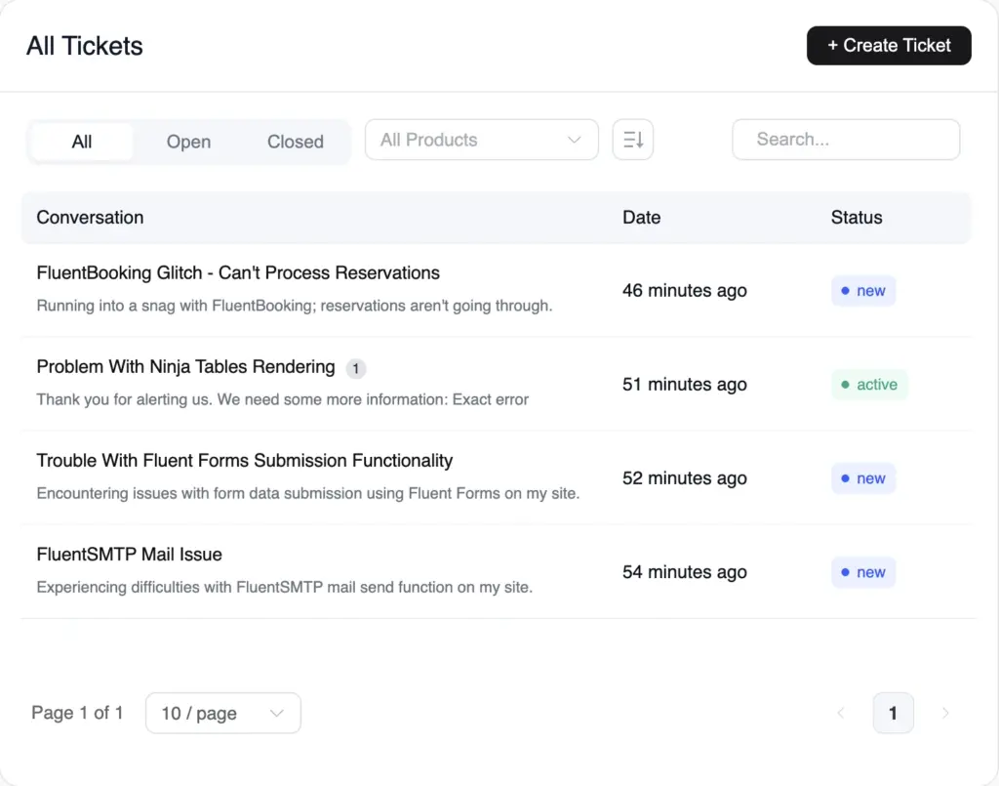999x786 pixels.
Task: Switch to the Closed tickets tab
Action: click(295, 142)
